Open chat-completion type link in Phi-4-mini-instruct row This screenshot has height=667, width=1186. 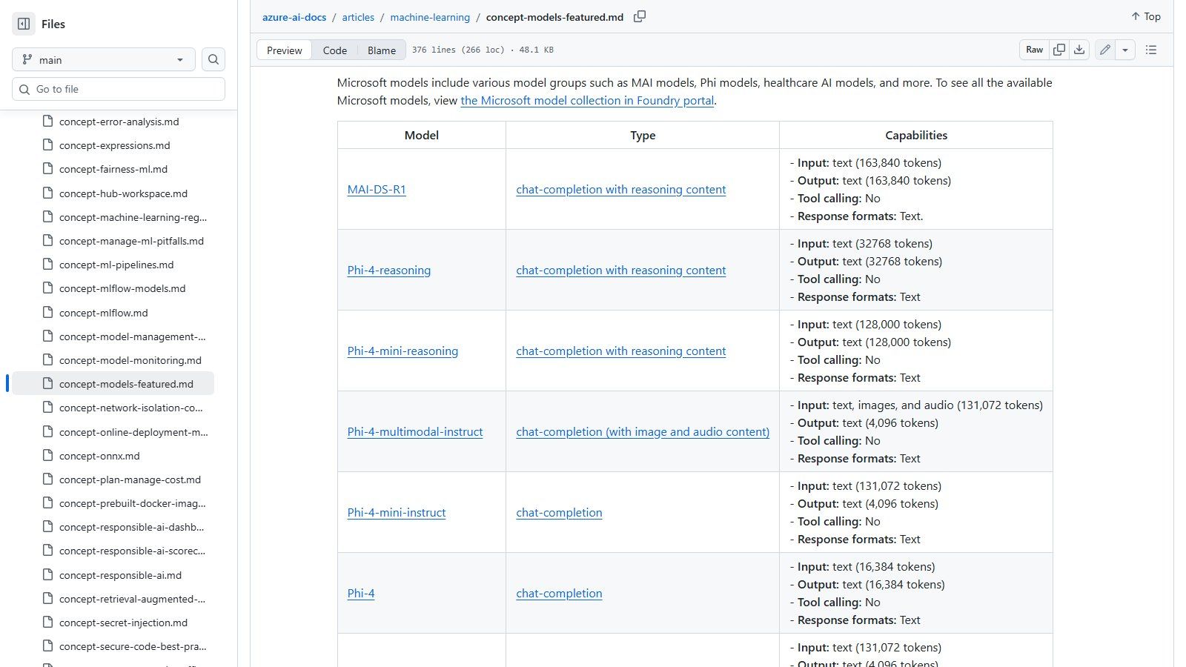(x=560, y=513)
